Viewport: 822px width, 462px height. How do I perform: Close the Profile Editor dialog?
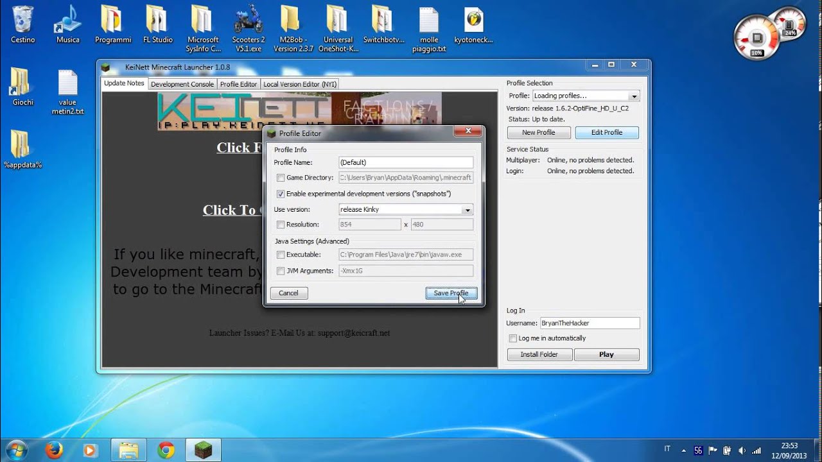pyautogui.click(x=468, y=131)
